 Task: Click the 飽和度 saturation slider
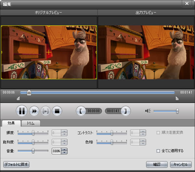click(x=33, y=142)
